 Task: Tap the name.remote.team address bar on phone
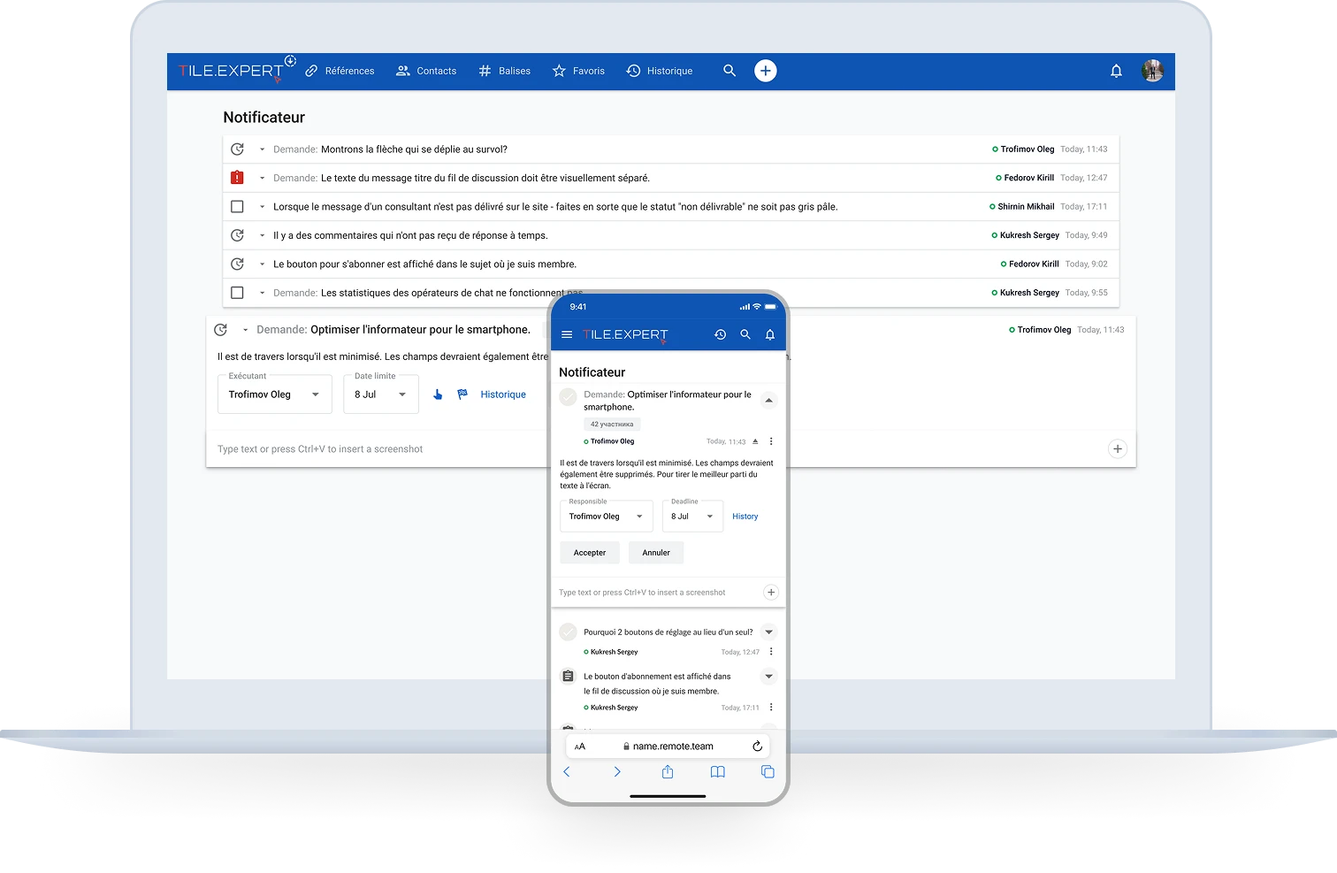coord(668,747)
